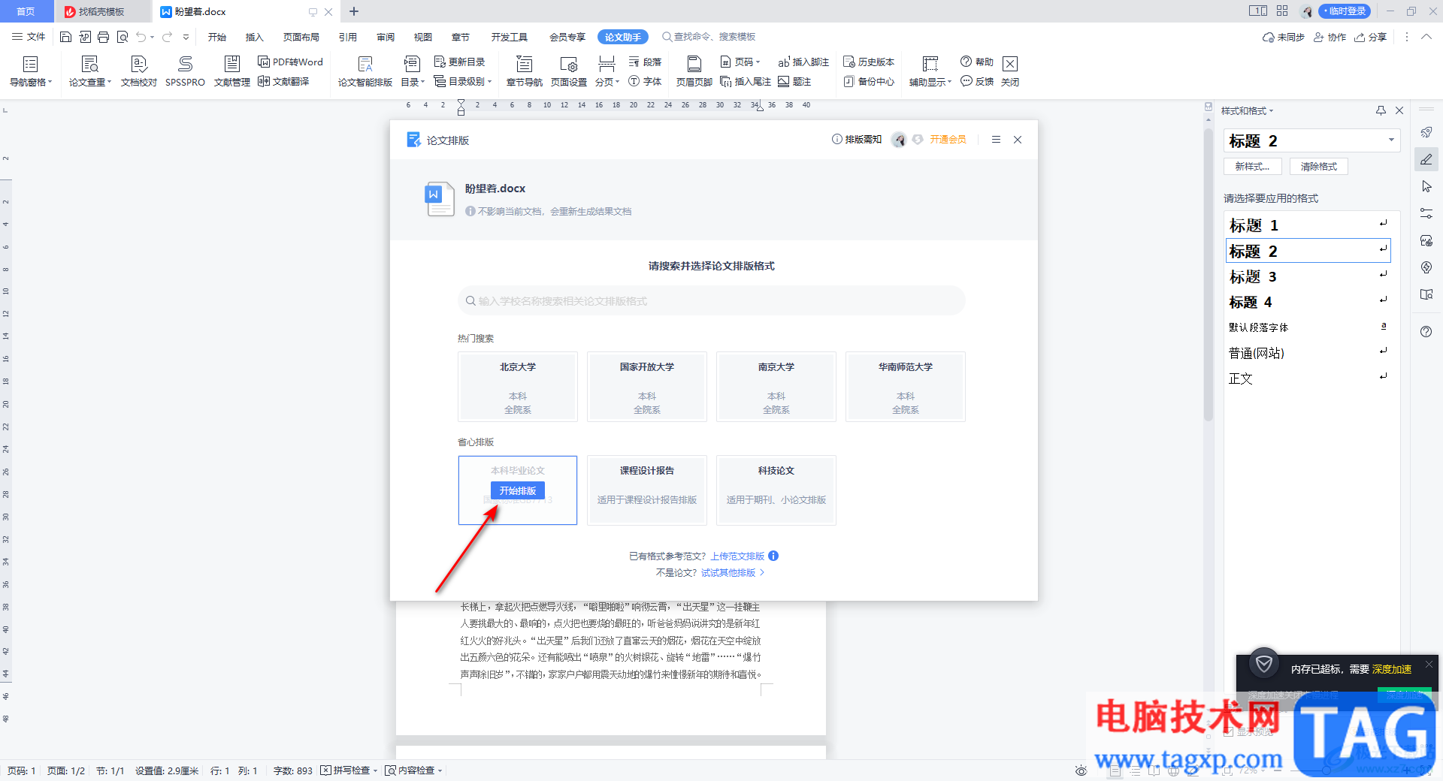
Task: Click the 开通会员 membership link
Action: (x=948, y=140)
